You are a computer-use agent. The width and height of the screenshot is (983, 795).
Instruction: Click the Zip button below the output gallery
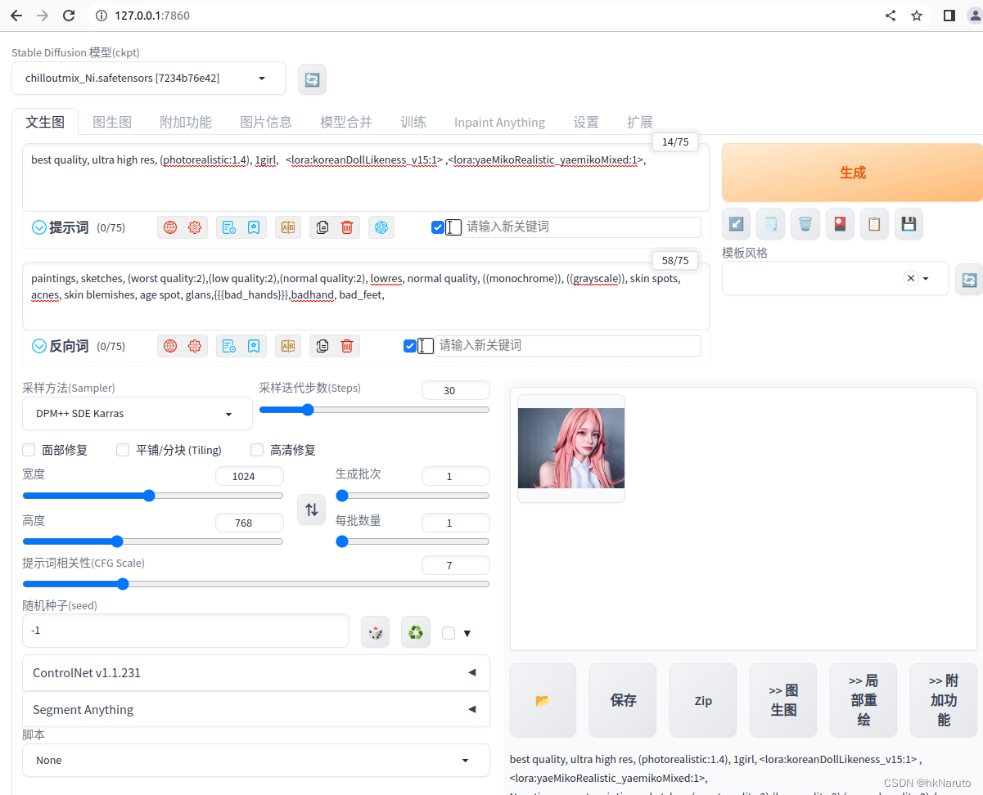point(702,700)
